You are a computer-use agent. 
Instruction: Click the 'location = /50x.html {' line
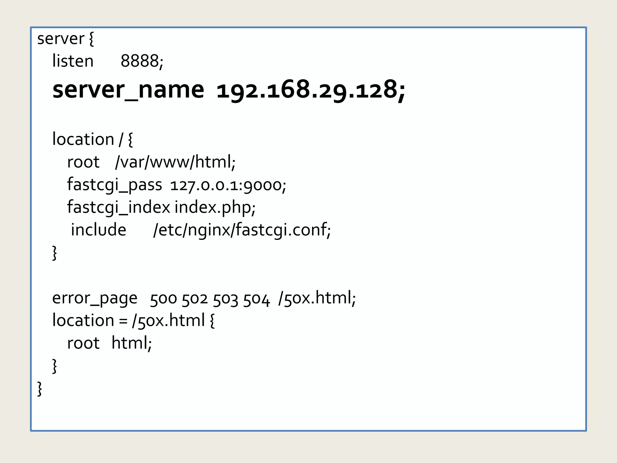pos(133,320)
